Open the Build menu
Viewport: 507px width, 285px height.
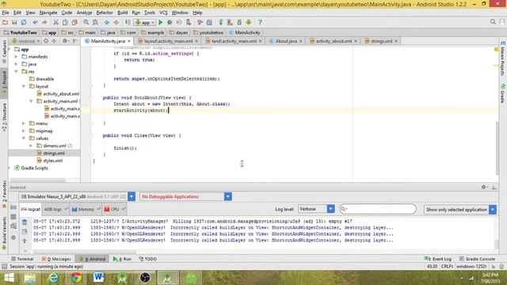(122, 13)
